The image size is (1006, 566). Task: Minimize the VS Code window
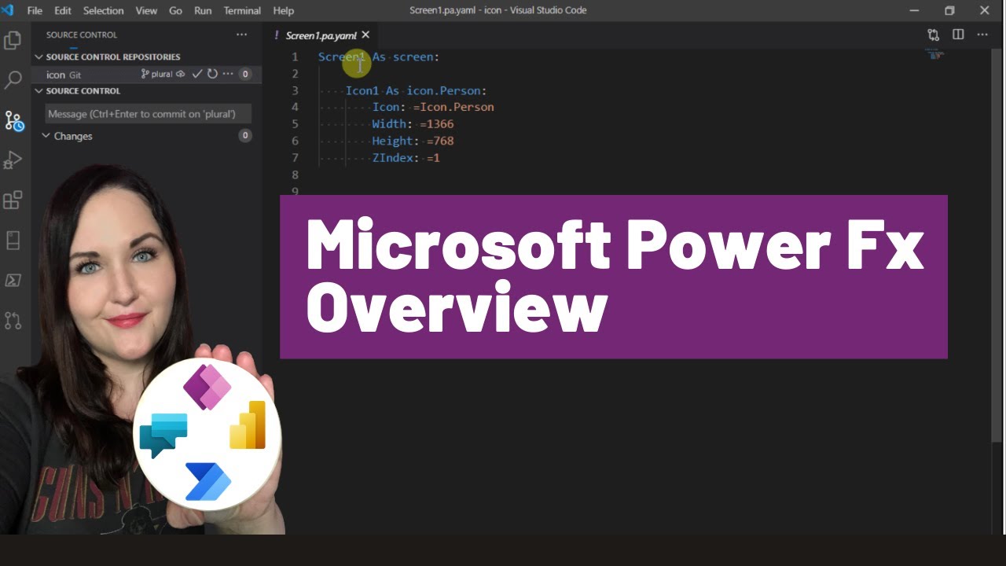point(914,10)
